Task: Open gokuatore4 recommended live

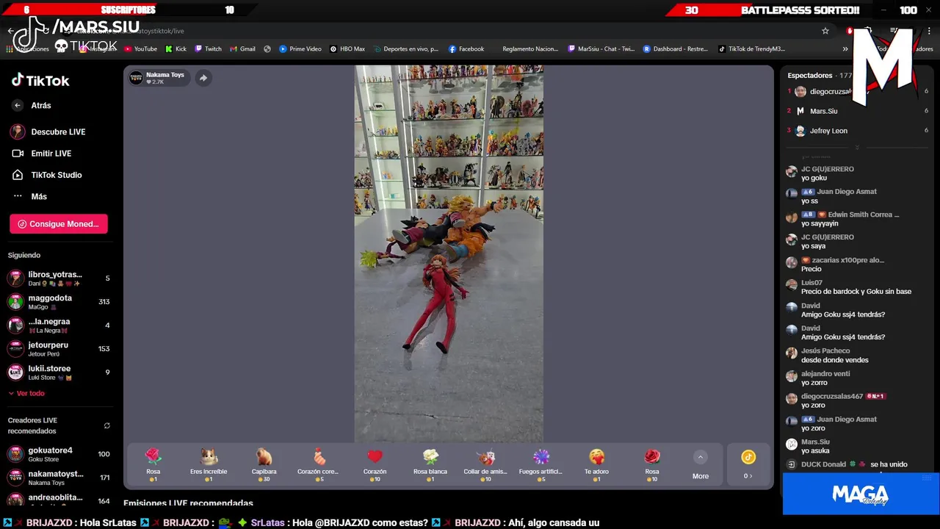Action: pos(59,454)
